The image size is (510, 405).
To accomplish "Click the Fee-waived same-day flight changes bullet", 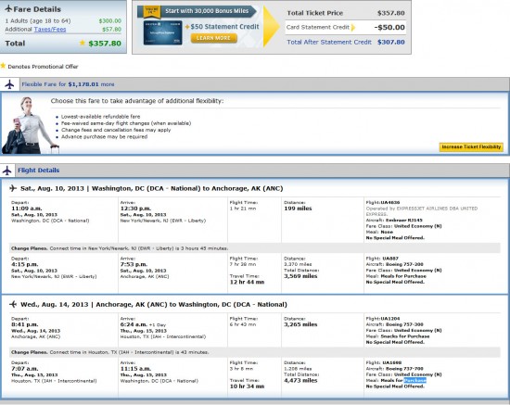I will pos(126,123).
